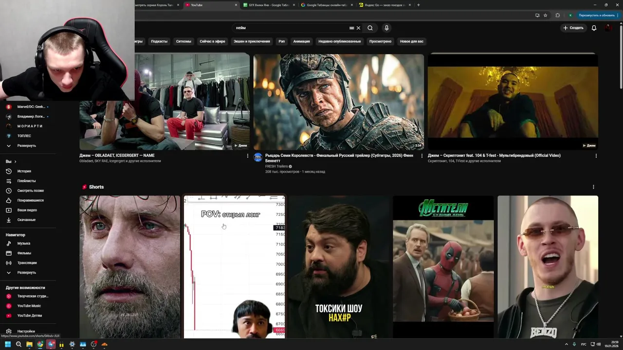Open the FRESH Trailers channel avatar
Viewport: 623px width, 350px height.
[258, 157]
